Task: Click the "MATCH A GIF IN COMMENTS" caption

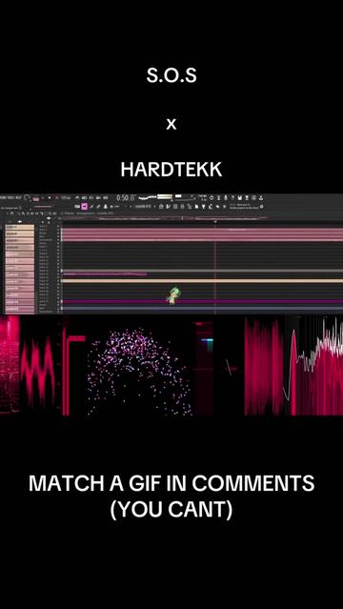Action: coord(171,483)
